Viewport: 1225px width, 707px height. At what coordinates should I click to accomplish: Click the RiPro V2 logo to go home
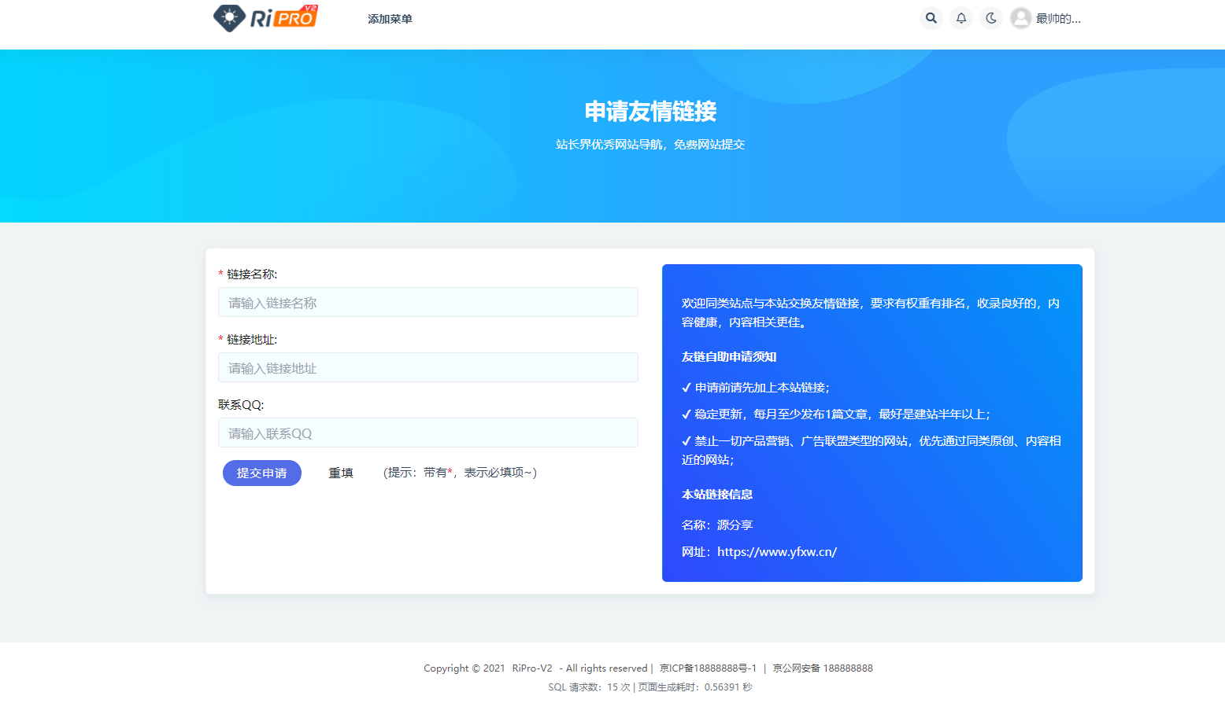pyautogui.click(x=265, y=17)
